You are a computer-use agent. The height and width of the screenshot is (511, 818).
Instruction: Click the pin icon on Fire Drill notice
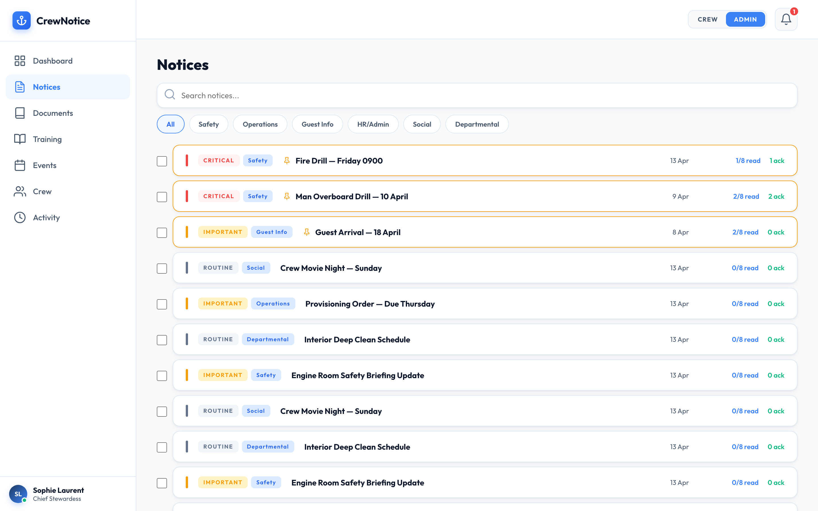tap(287, 161)
